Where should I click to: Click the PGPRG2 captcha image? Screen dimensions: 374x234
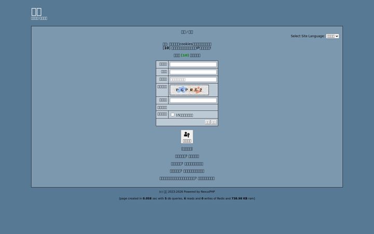(x=189, y=90)
